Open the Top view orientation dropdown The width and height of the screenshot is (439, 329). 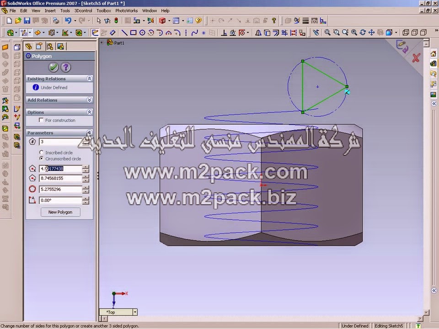tap(134, 312)
